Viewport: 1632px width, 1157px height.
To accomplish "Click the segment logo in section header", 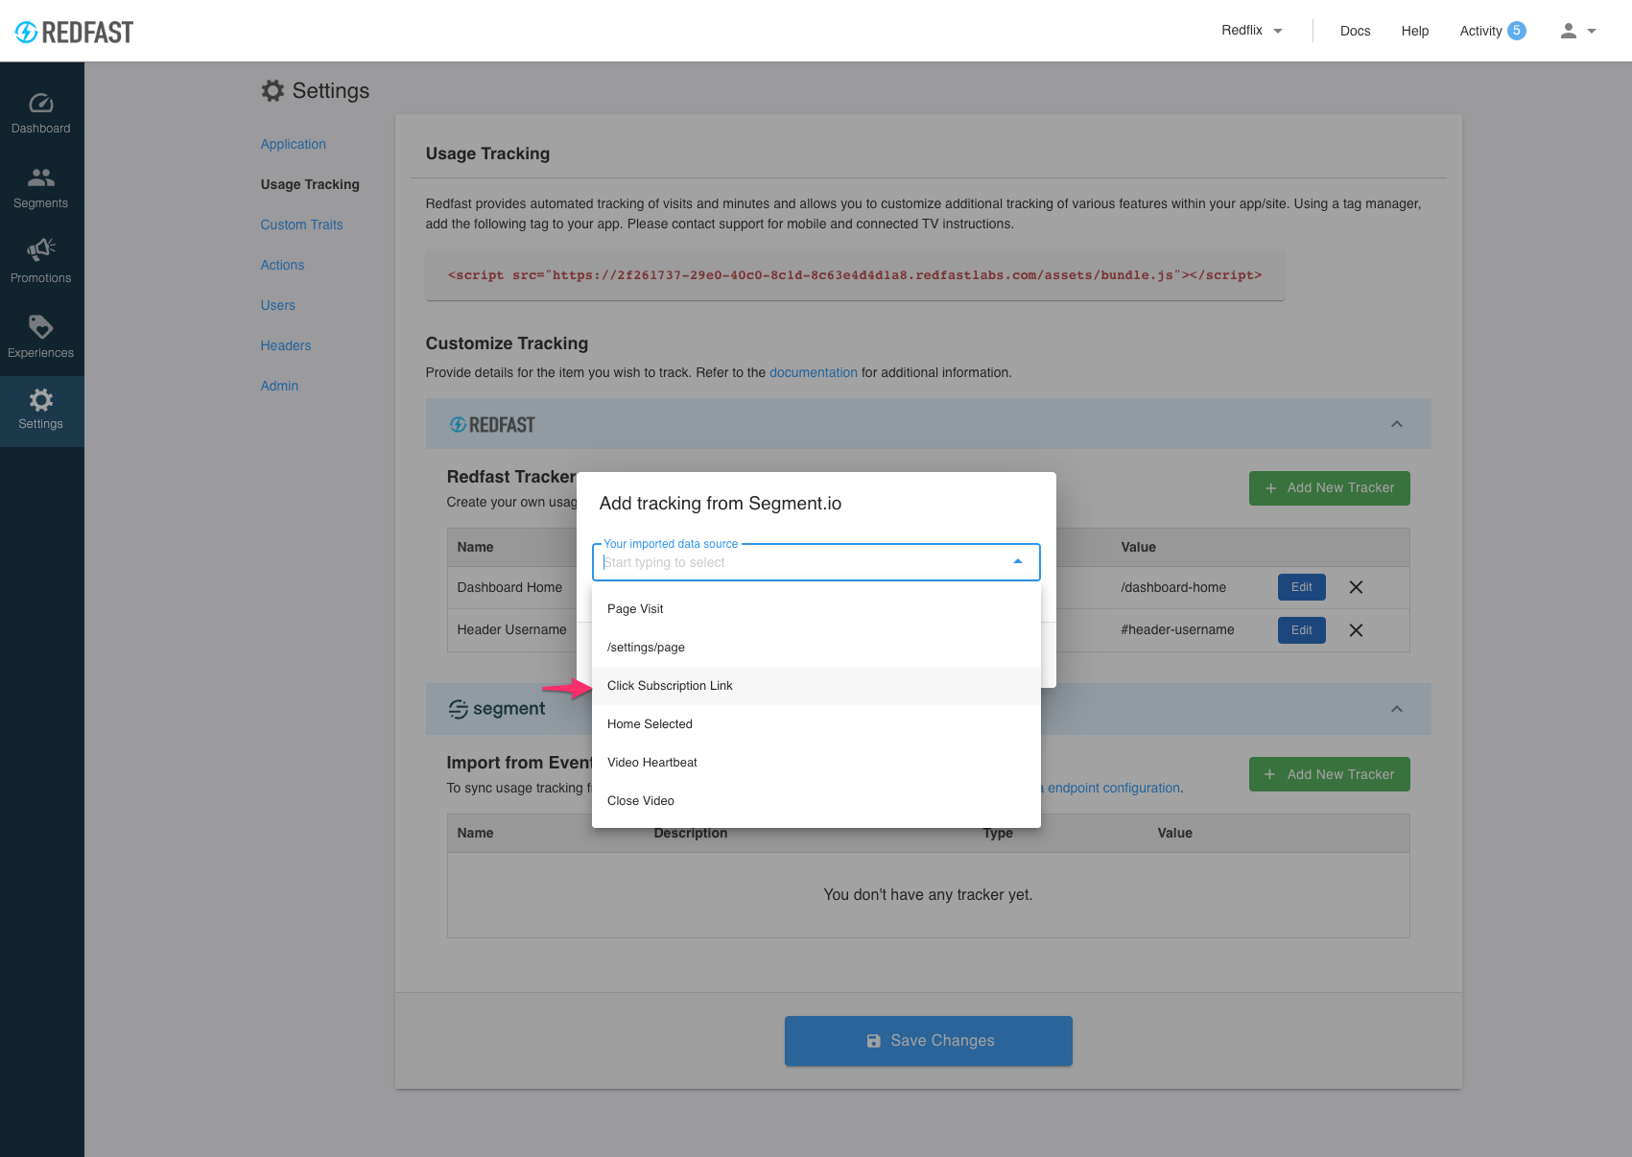I will [x=497, y=709].
